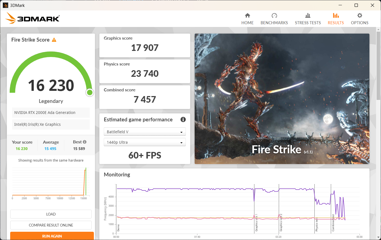Click the info icon next to Best
This screenshot has height=240, width=381.
click(85, 142)
